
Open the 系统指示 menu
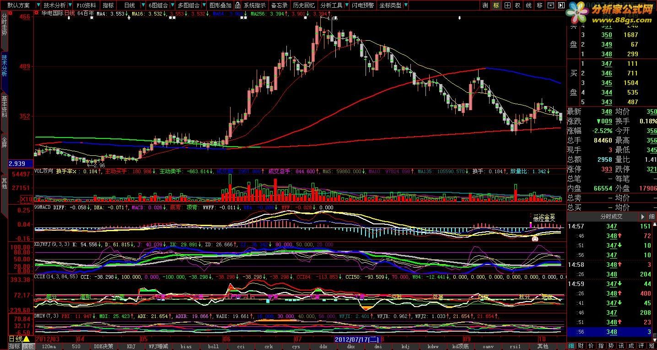(x=254, y=5)
